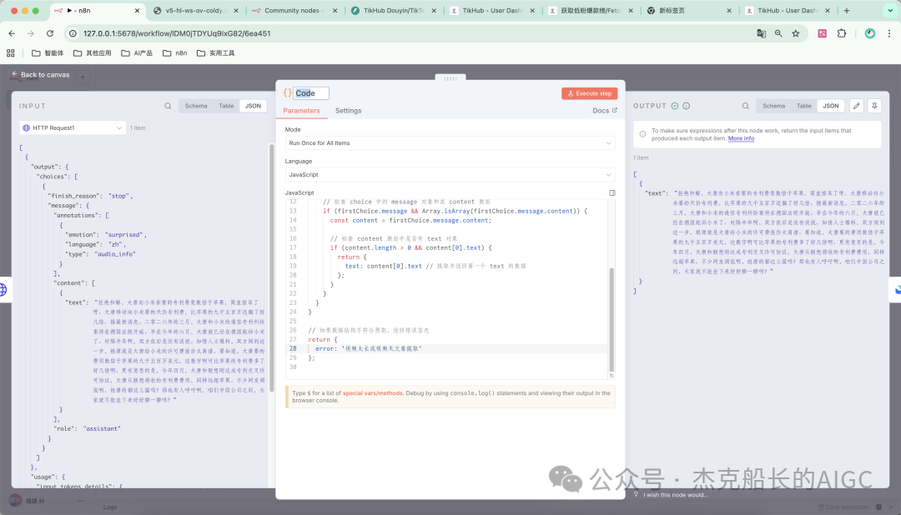Open the translate page icon in address bar
Screen dimensions: 901x515
pyautogui.click(x=762, y=33)
